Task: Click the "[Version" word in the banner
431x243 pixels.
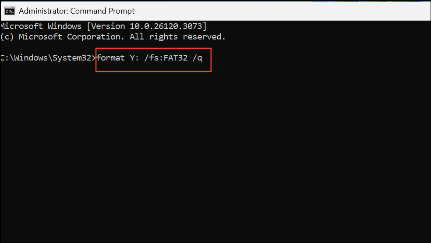Action: click(x=106, y=26)
